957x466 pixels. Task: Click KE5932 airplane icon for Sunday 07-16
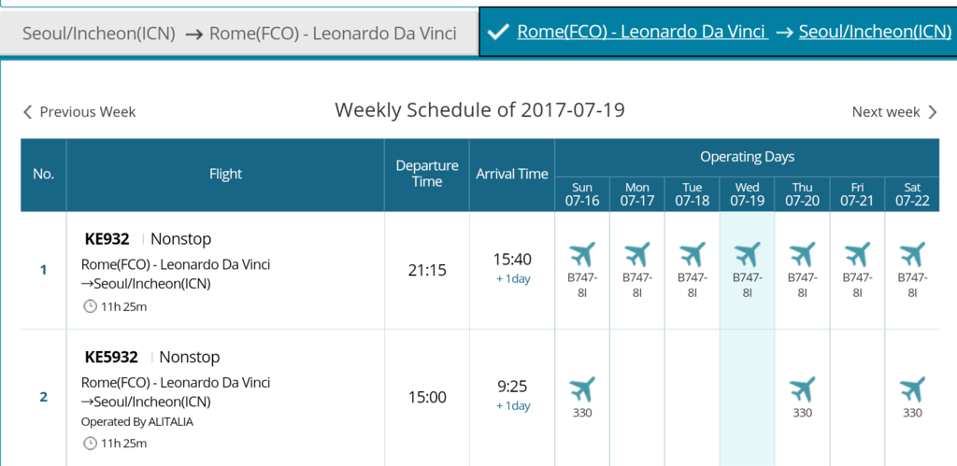click(x=582, y=389)
